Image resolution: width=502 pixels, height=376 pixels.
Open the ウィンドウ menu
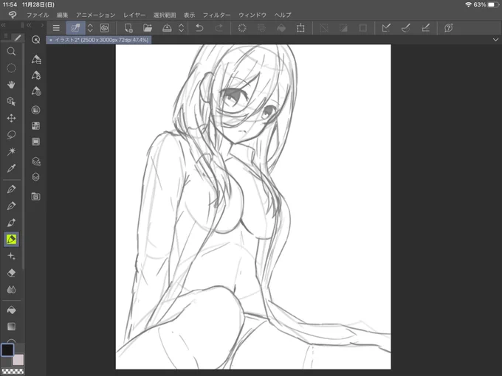(x=252, y=15)
